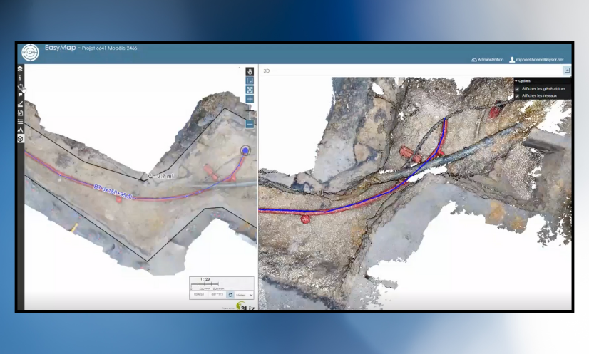
Task: Click the information icon in left sidebar
Action: pyautogui.click(x=21, y=78)
